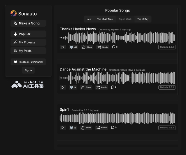
Task: Open My Projects in the sidebar
Action: (x=28, y=42)
